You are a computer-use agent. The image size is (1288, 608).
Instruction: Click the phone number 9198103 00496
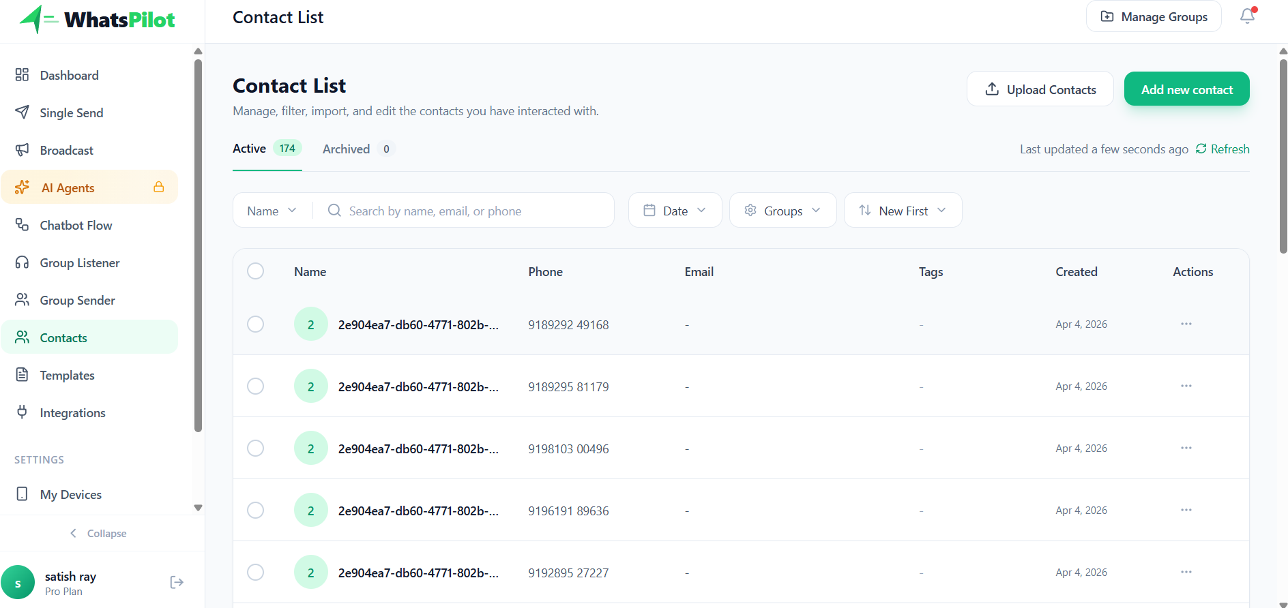coord(568,449)
